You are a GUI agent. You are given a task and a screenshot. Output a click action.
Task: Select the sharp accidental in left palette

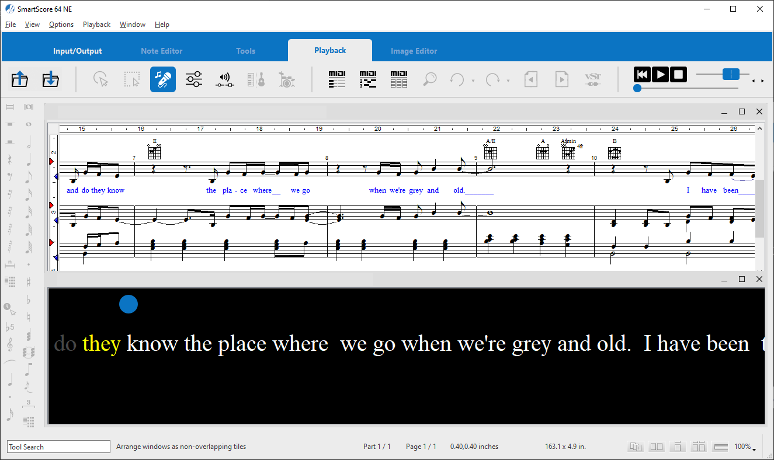[x=28, y=283]
